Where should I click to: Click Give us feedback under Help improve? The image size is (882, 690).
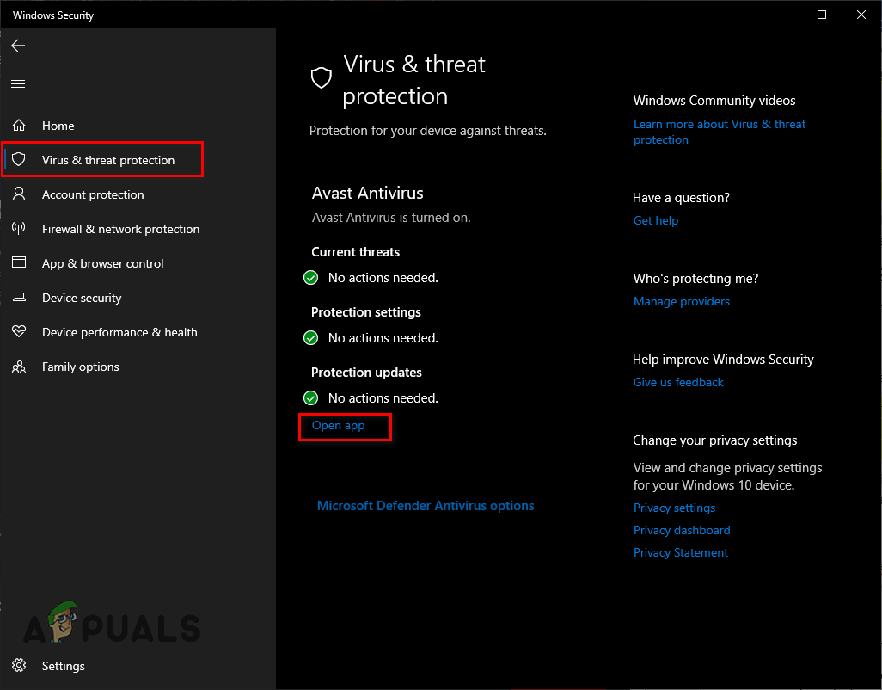678,382
